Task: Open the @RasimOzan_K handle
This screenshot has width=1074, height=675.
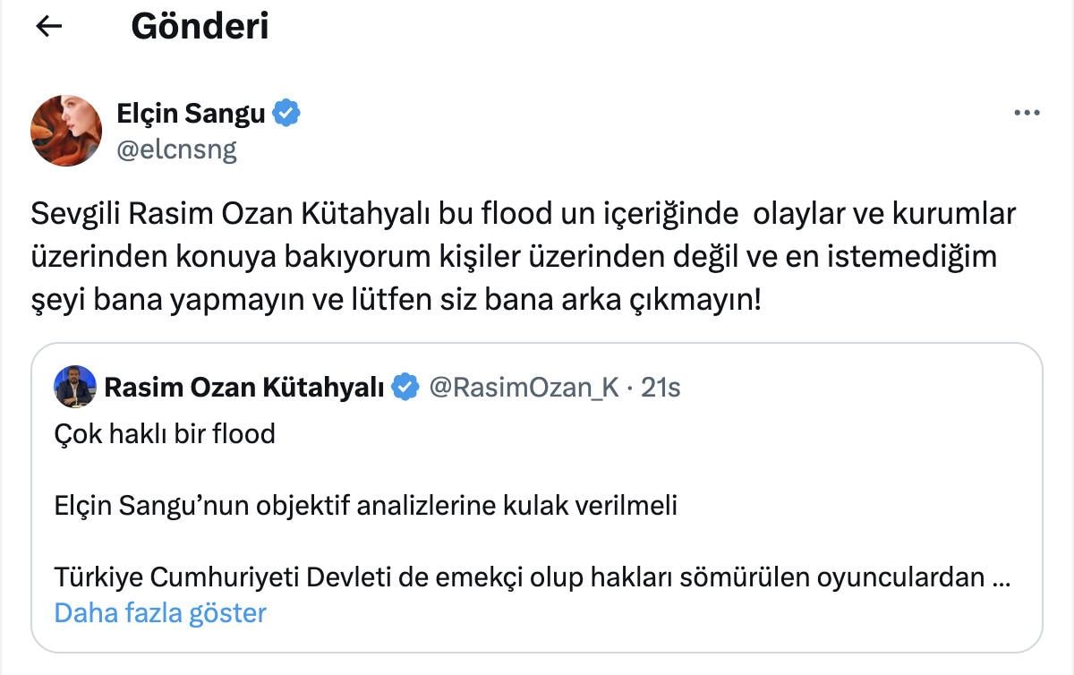Action: (x=524, y=387)
